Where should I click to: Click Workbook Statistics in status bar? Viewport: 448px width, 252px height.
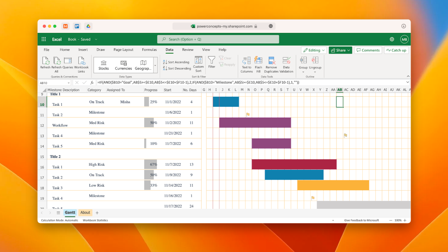(95, 220)
